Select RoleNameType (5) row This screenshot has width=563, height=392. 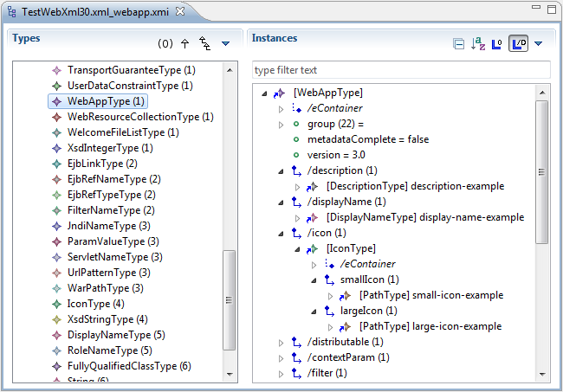coord(110,350)
